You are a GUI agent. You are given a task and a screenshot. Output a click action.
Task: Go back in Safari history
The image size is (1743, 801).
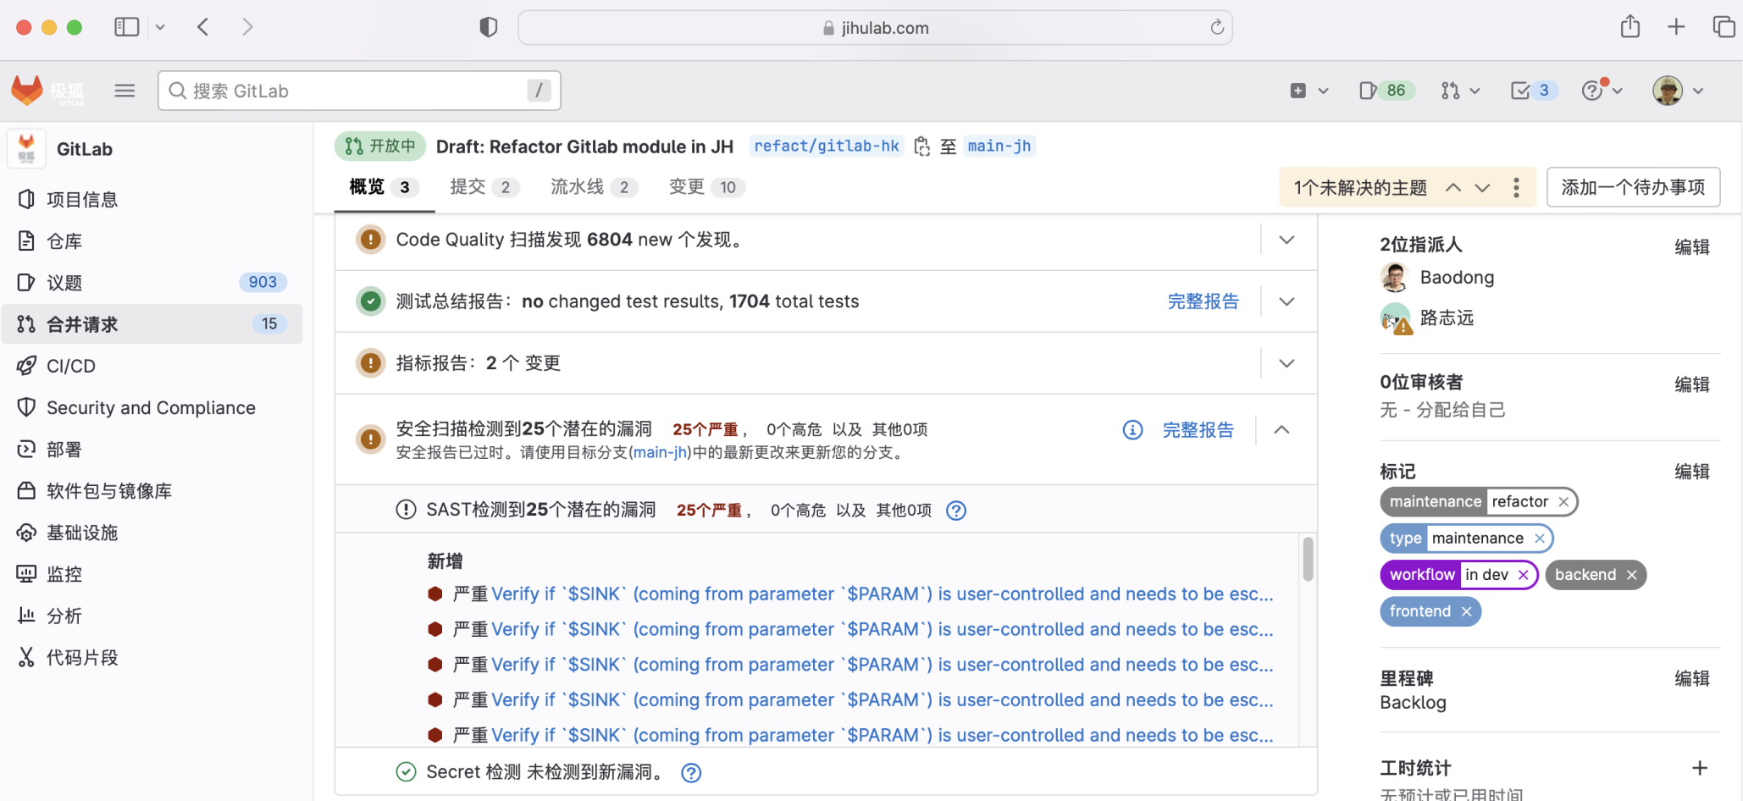pyautogui.click(x=202, y=27)
